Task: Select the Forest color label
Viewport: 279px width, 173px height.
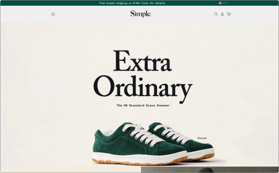Action: click(x=202, y=138)
